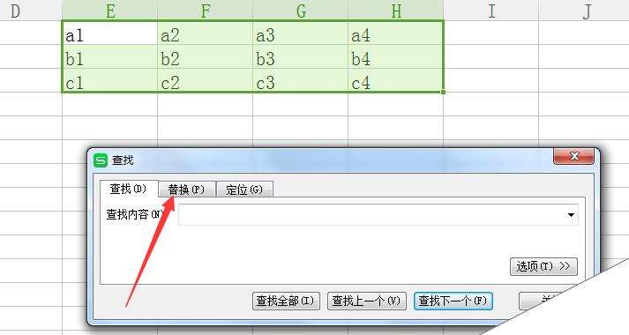Select cell containing c2
The height and width of the screenshot is (335, 629).
[205, 80]
